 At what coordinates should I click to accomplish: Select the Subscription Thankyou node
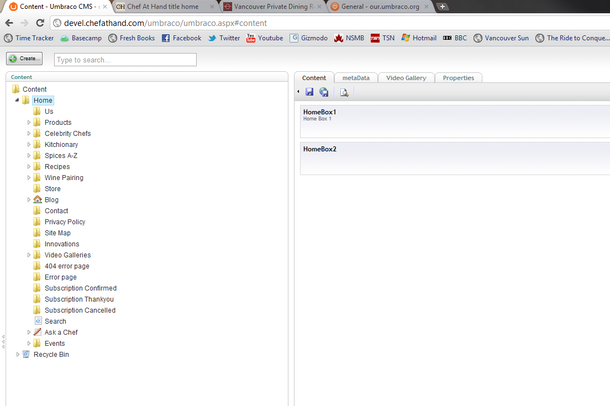point(79,299)
